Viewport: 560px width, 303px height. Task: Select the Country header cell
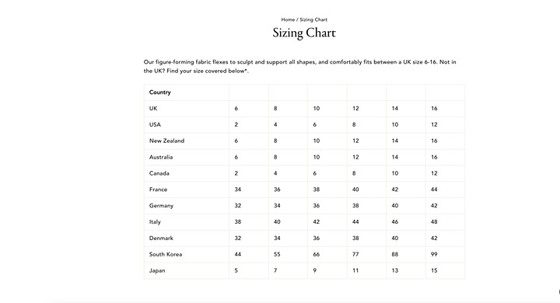[160, 92]
